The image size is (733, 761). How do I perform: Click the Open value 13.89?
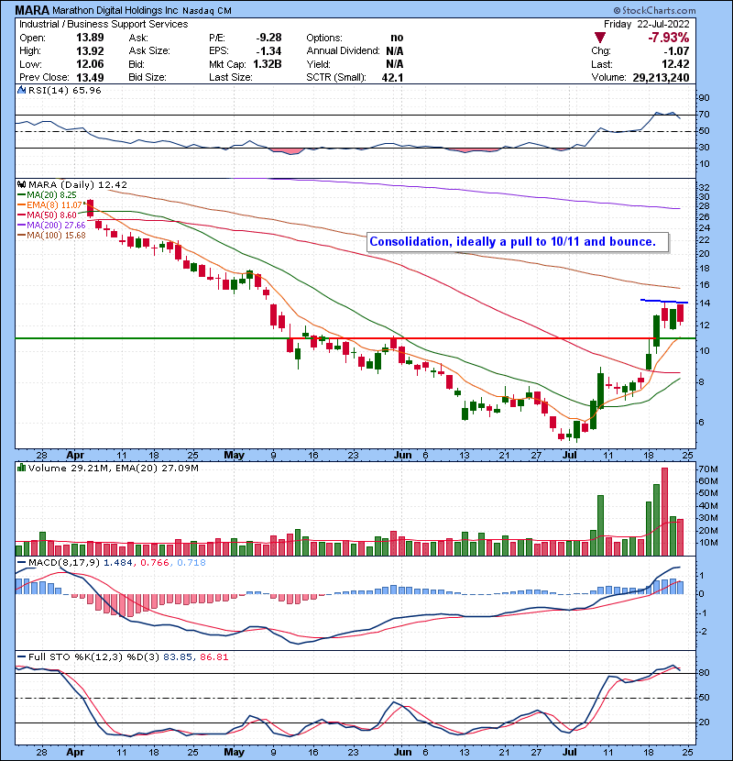(90, 38)
